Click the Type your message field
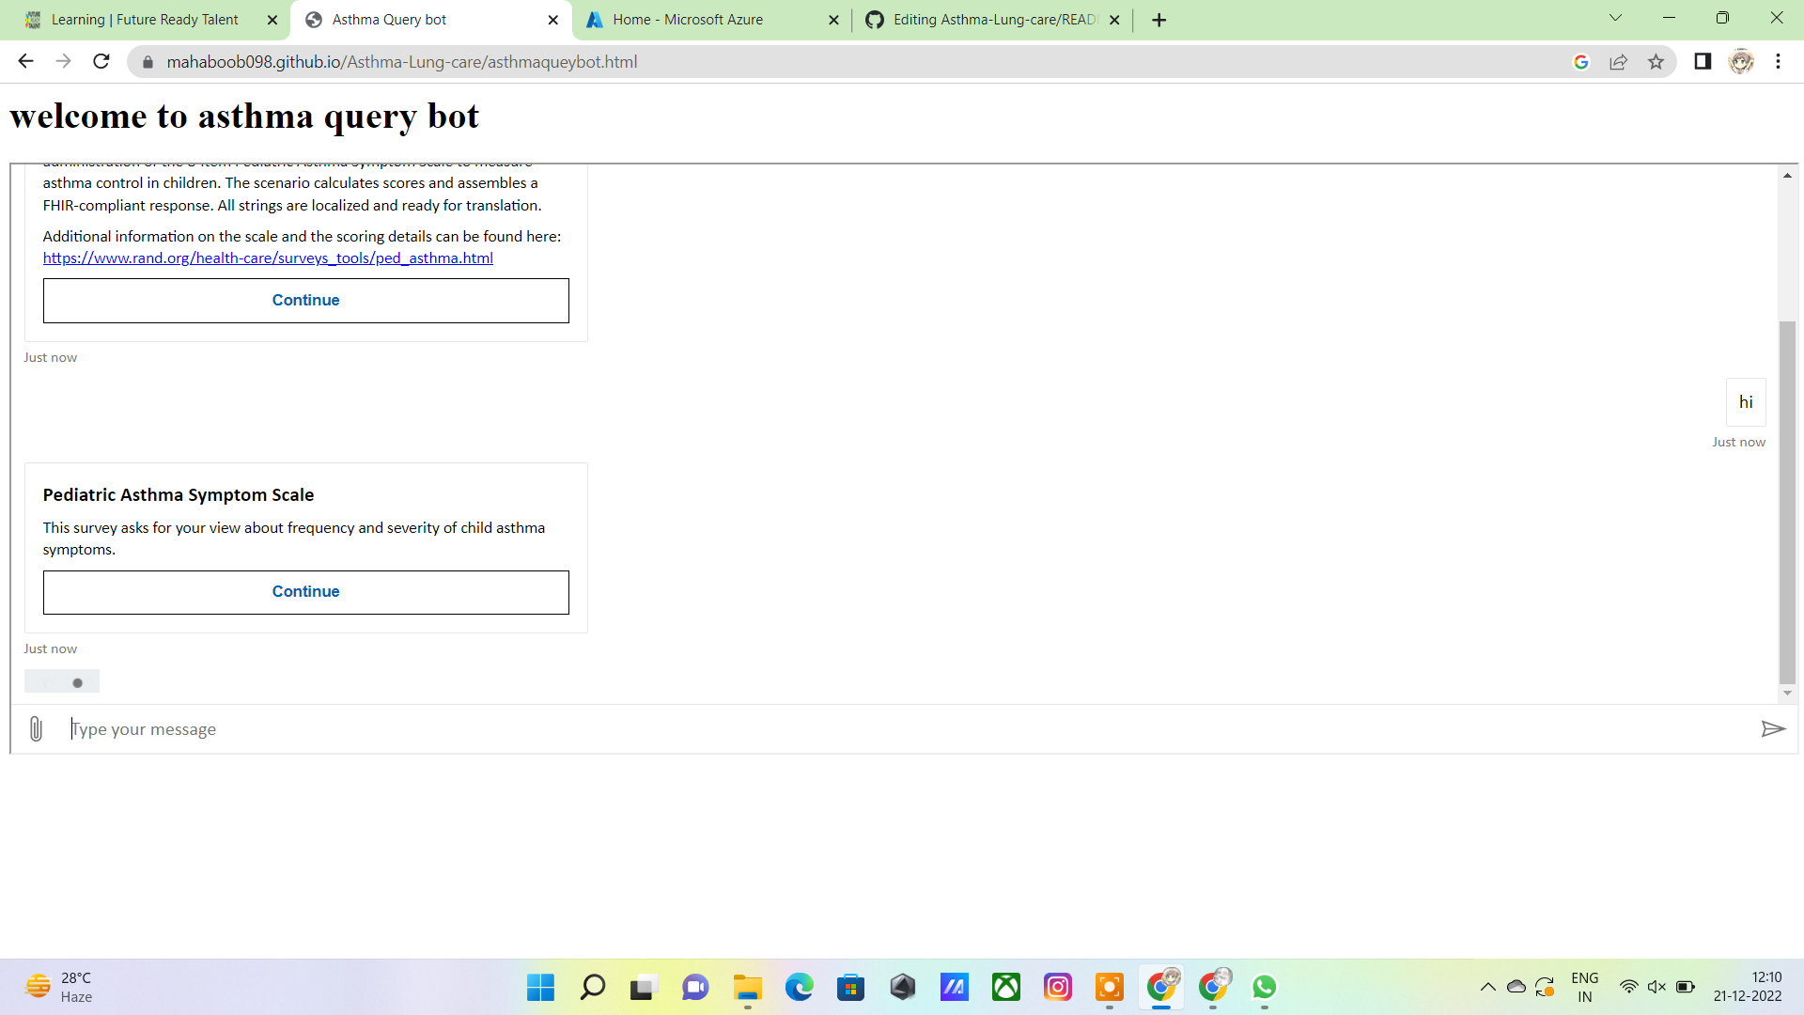The image size is (1804, 1015). point(902,729)
